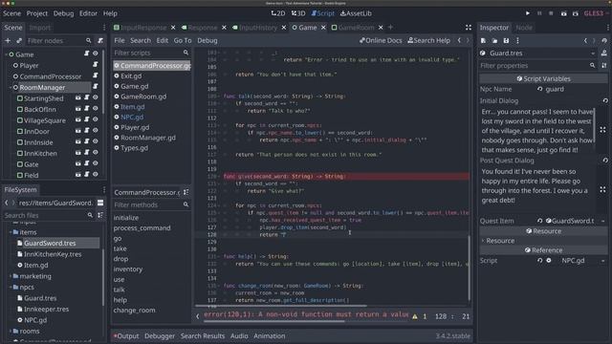The width and height of the screenshot is (612, 344).
Task: Open the warnings list icon in the status bar
Action: click(x=415, y=316)
